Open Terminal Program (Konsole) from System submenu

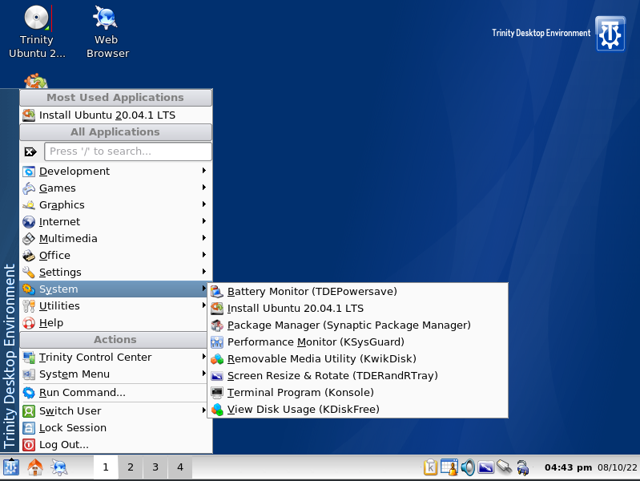(300, 393)
